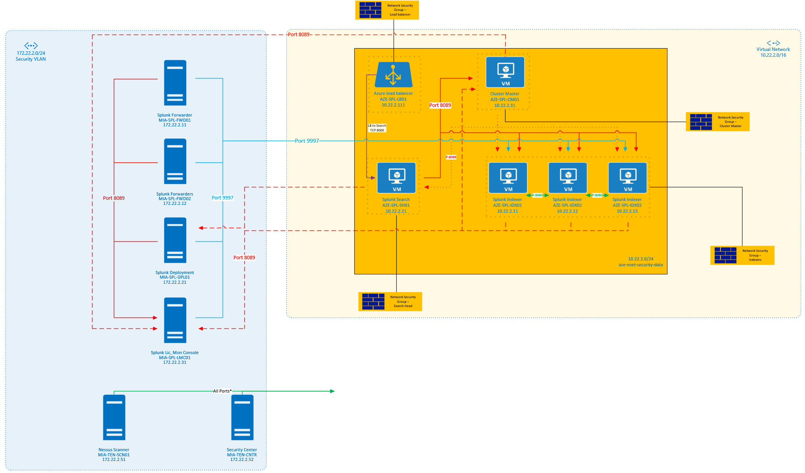The image size is (805, 473).
Task: Click the 172.22.2.0/24 Security VLAN label
Action: [31, 56]
